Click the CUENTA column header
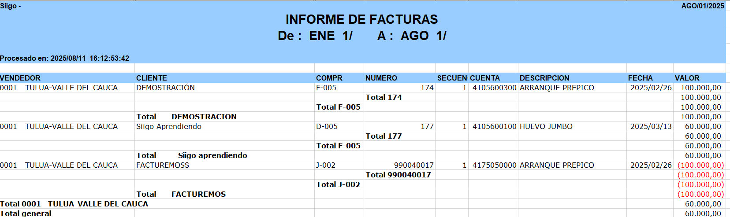Viewport: 730px width, 217px height. [485, 78]
